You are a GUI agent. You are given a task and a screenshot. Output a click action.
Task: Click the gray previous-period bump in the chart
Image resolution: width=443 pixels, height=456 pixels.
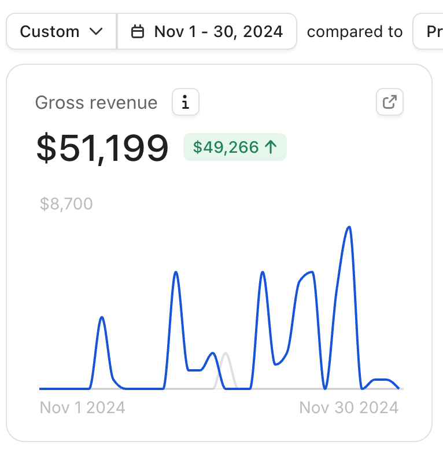226,354
